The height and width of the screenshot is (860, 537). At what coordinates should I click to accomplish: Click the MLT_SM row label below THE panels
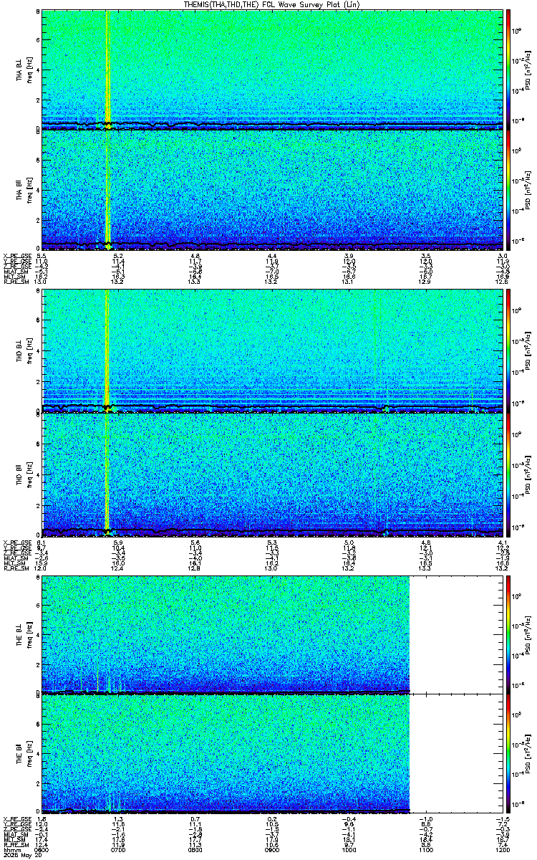[13, 840]
